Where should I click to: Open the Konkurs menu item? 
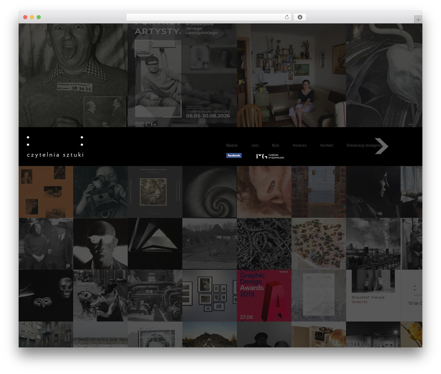pyautogui.click(x=299, y=145)
